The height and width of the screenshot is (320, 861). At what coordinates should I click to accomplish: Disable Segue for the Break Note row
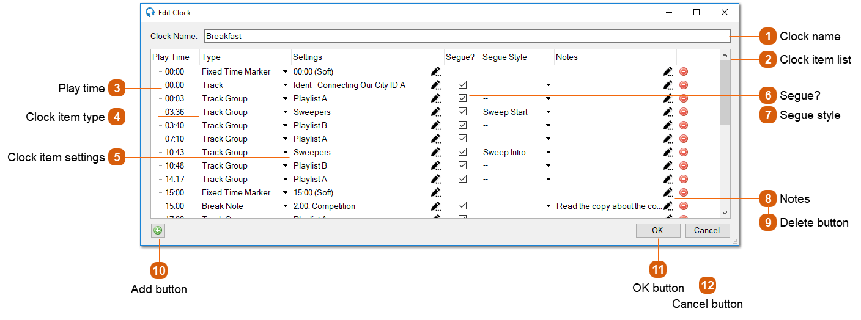click(463, 206)
